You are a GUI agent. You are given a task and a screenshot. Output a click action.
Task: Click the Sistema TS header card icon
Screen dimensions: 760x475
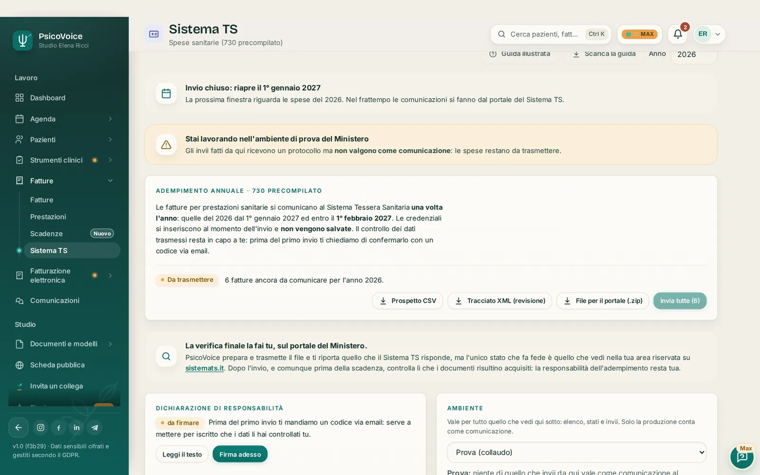click(x=154, y=34)
